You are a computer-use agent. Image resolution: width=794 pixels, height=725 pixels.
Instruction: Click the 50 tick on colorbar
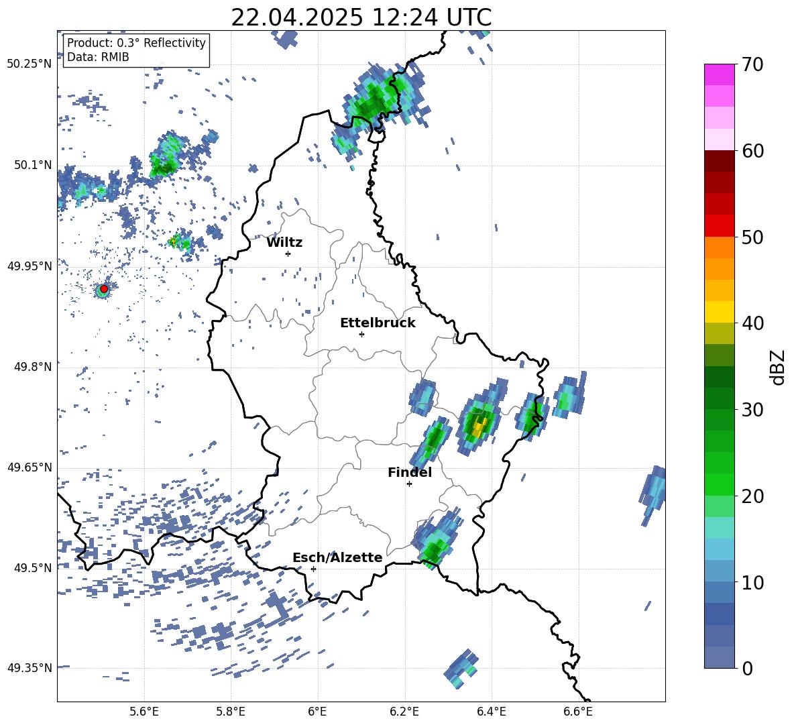pyautogui.click(x=752, y=237)
